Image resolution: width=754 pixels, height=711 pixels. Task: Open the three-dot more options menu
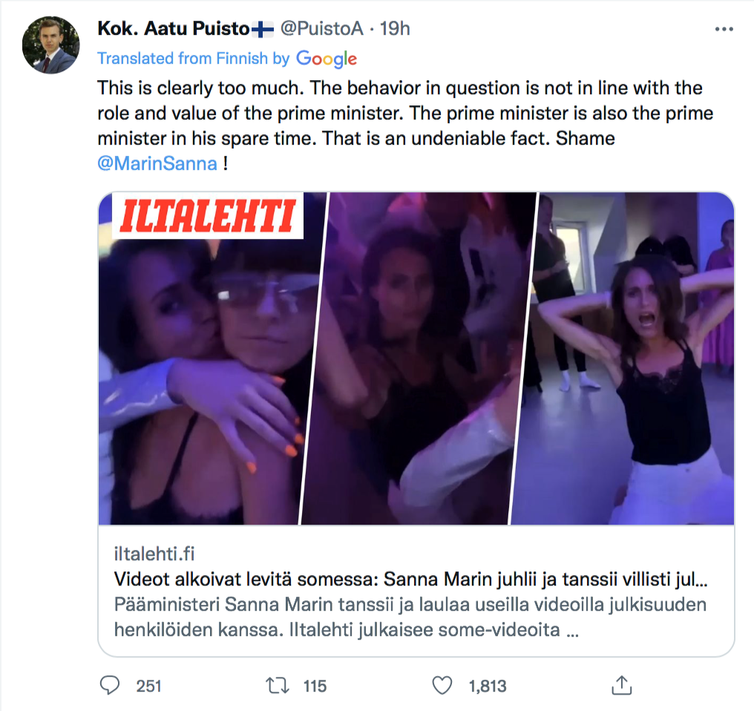coord(723,29)
